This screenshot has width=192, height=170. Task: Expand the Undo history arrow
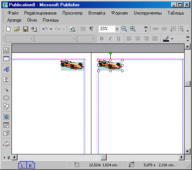click(51, 29)
